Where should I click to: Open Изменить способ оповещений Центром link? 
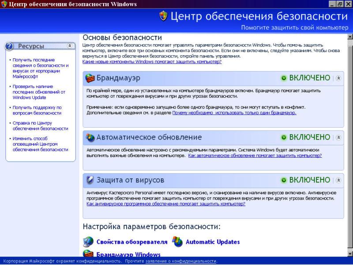(40, 144)
